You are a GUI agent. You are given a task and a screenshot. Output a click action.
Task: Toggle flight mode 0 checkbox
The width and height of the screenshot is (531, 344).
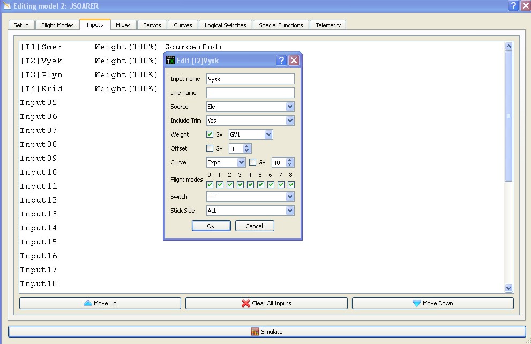[210, 185]
